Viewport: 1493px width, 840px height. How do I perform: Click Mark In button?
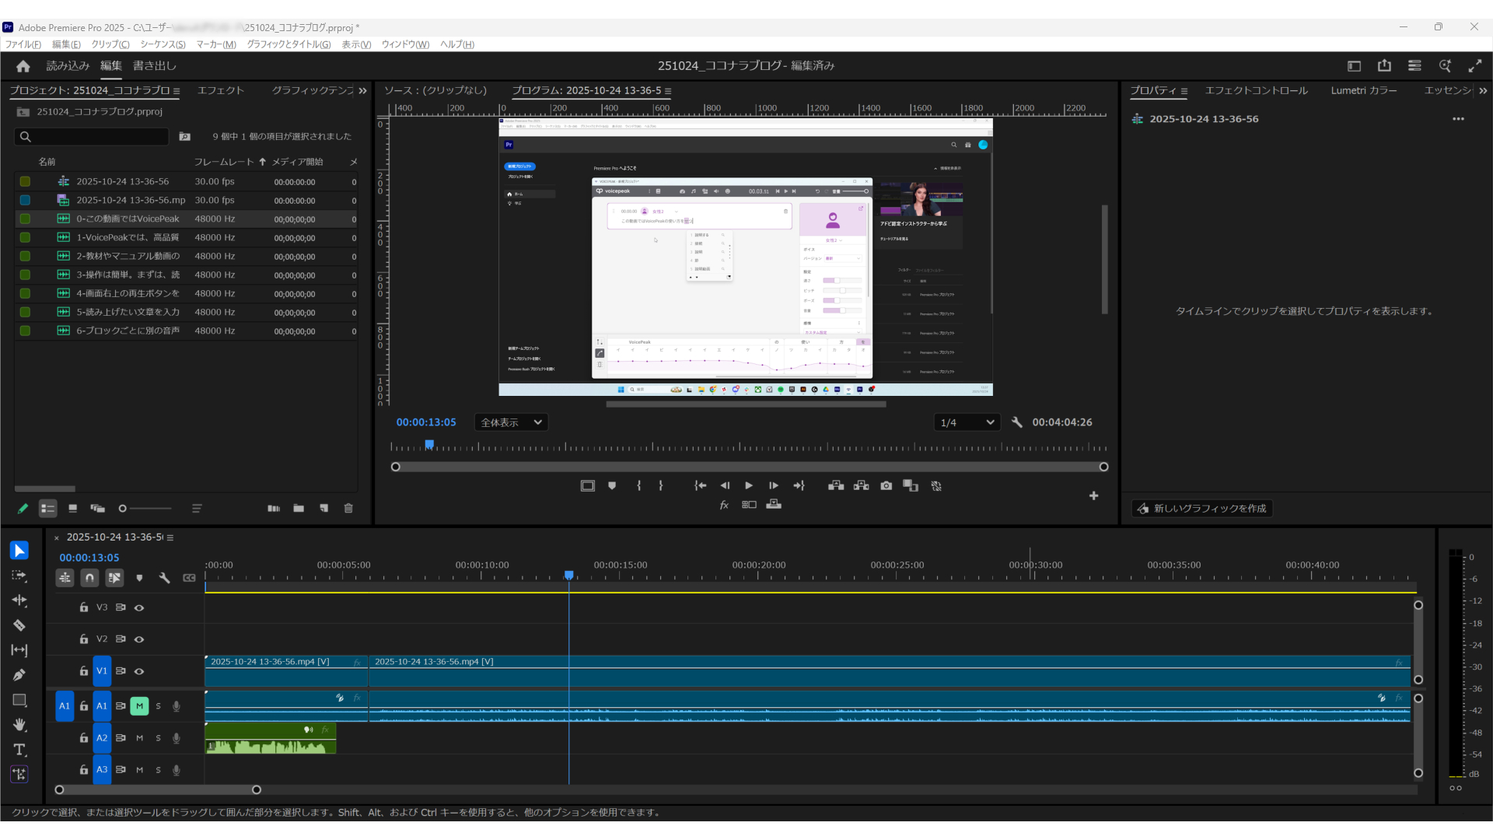tap(639, 485)
